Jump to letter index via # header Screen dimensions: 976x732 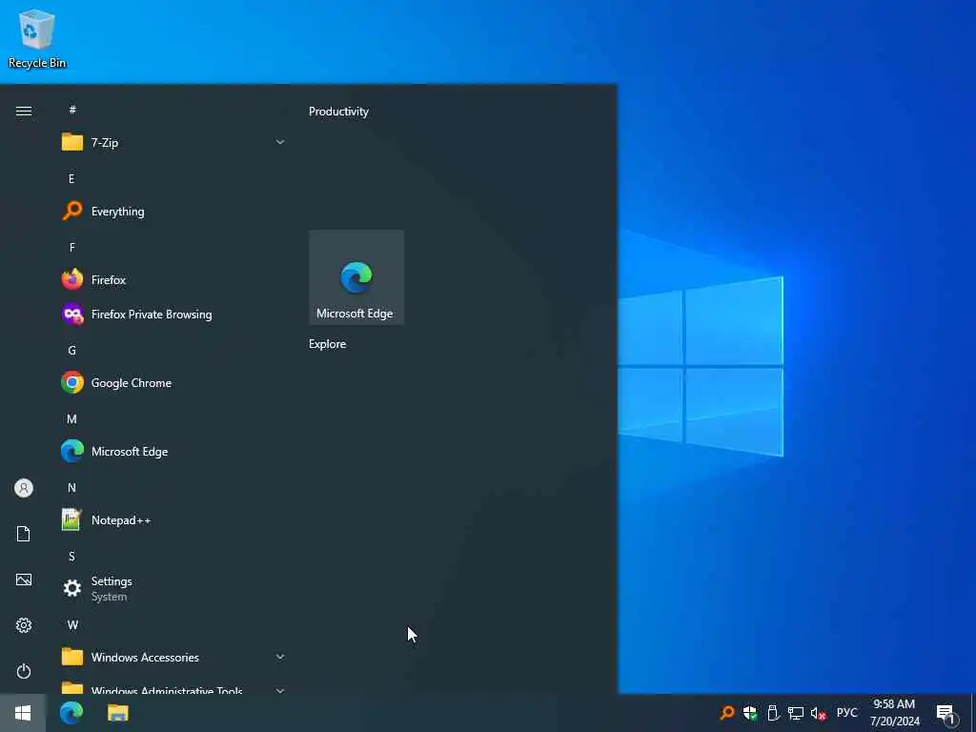[72, 110]
